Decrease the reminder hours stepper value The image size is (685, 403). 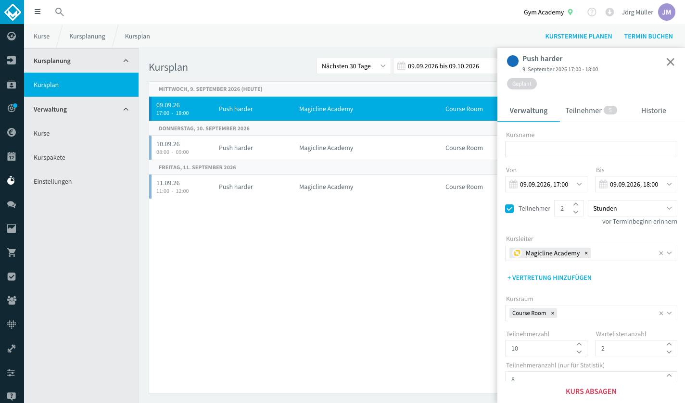tap(576, 212)
